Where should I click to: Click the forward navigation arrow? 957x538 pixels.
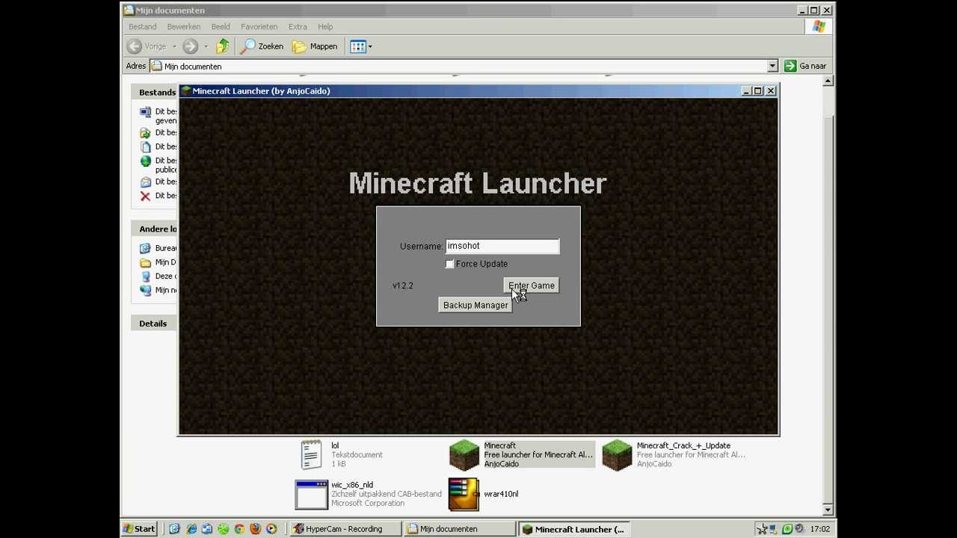coord(191,46)
